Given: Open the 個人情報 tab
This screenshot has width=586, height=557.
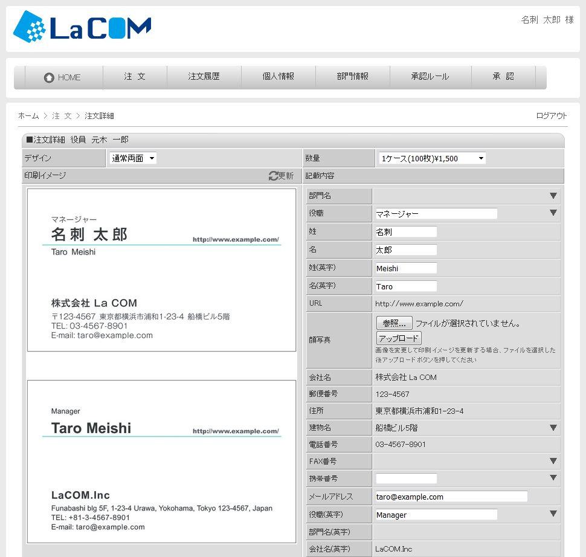Looking at the screenshot, I should coord(278,77).
